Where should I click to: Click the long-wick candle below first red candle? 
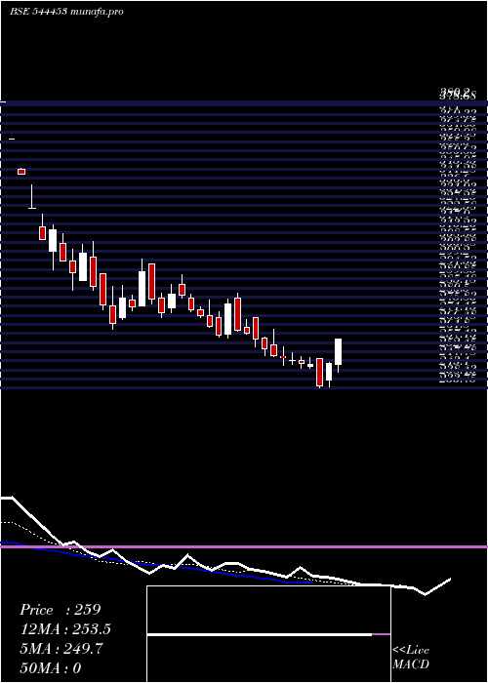(x=32, y=197)
